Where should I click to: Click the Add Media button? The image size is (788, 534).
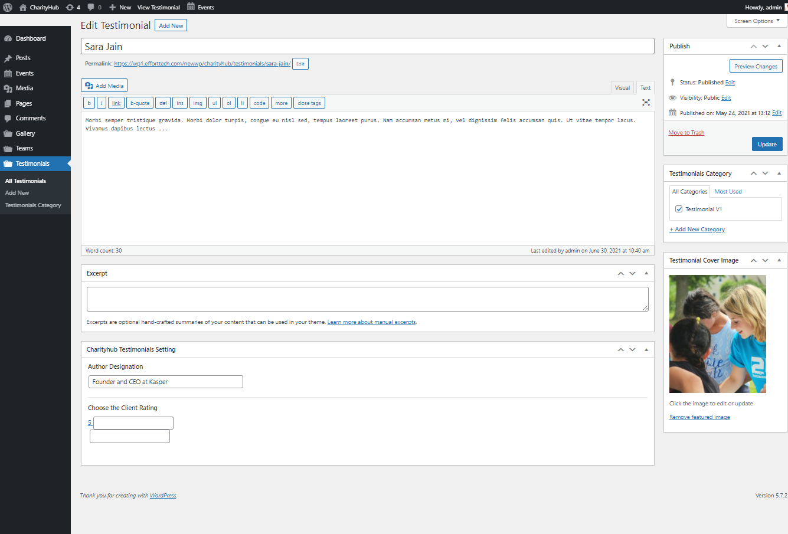click(104, 86)
